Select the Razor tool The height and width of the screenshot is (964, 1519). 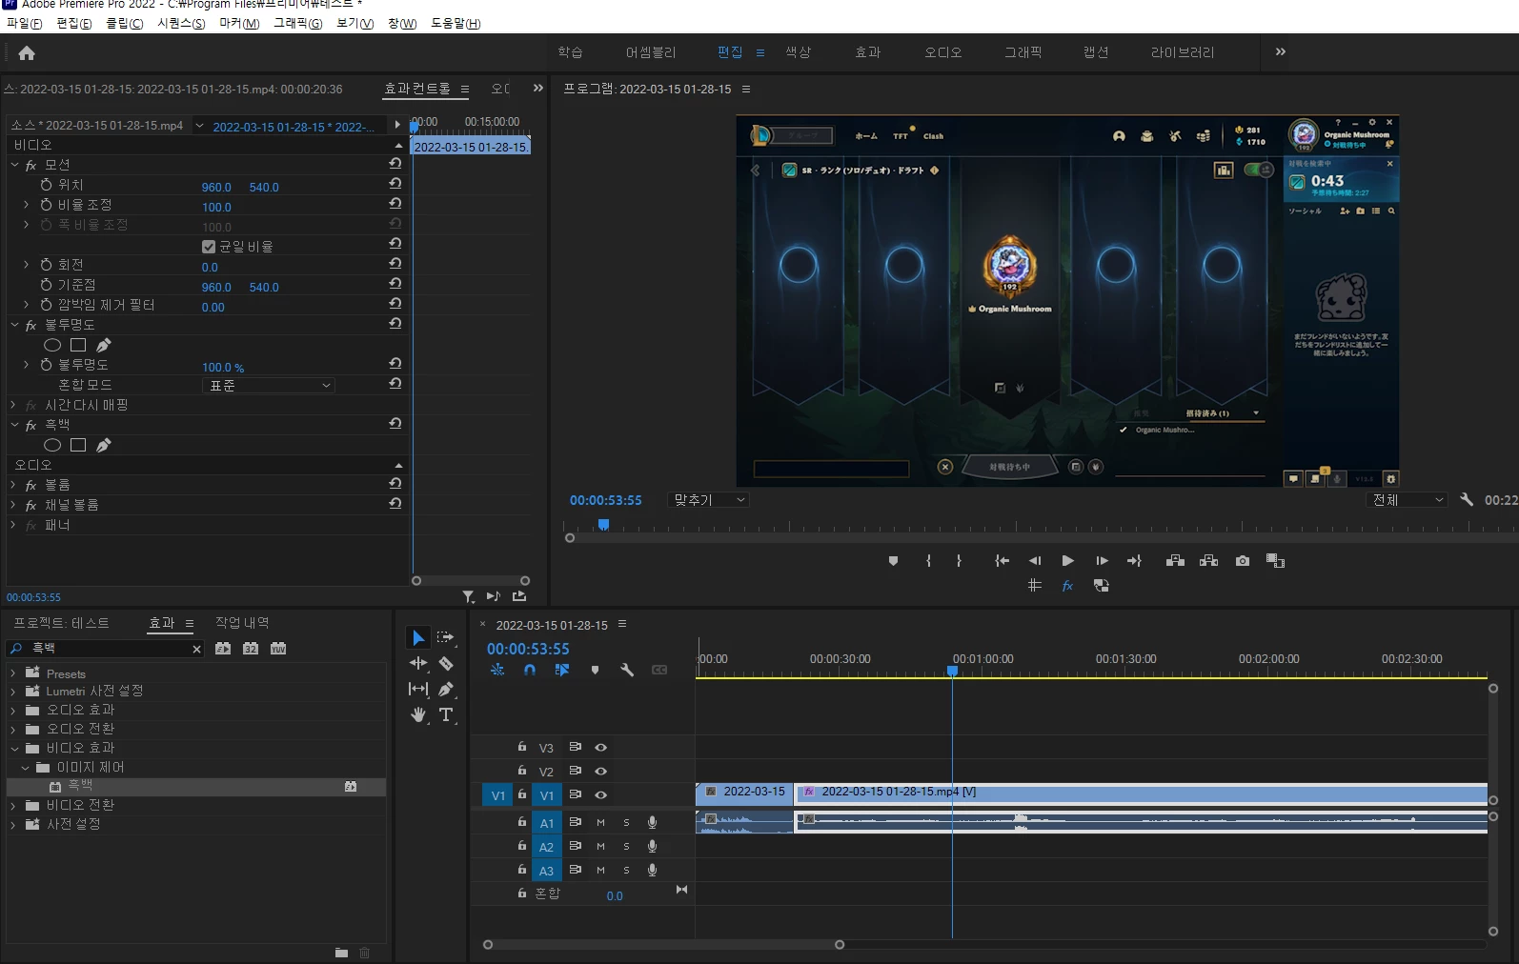coord(445,663)
